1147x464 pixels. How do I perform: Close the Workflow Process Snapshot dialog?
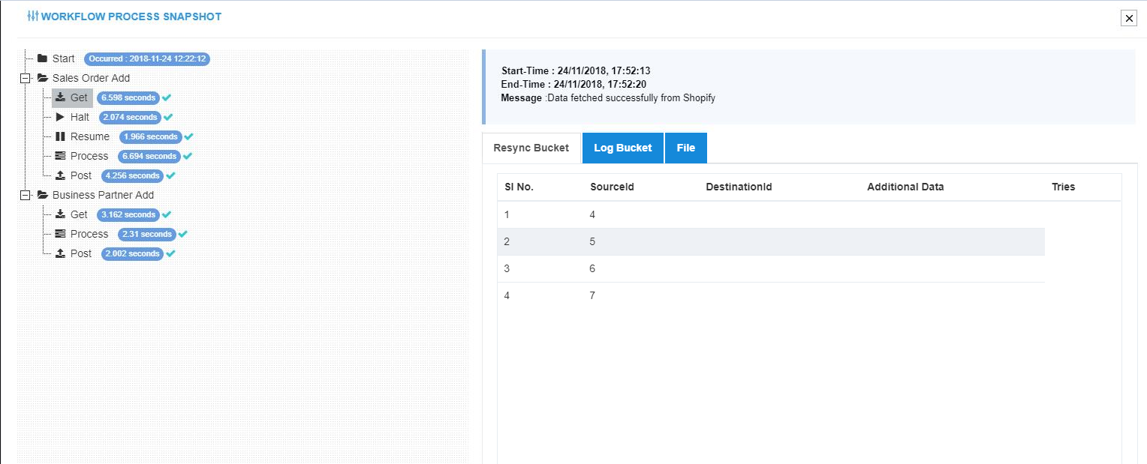(x=1128, y=19)
